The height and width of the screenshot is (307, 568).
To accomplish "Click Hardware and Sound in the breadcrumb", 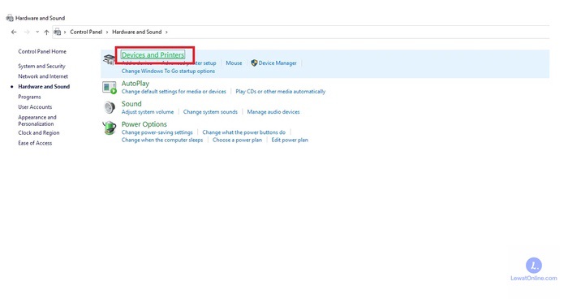I will click(x=137, y=32).
